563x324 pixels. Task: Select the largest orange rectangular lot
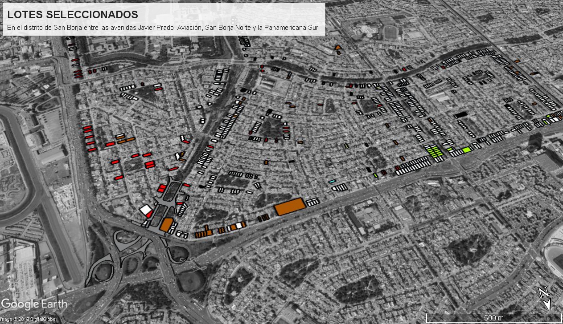pos(290,207)
